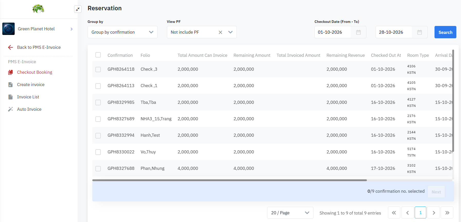Clear the Not include PF selection

220,32
